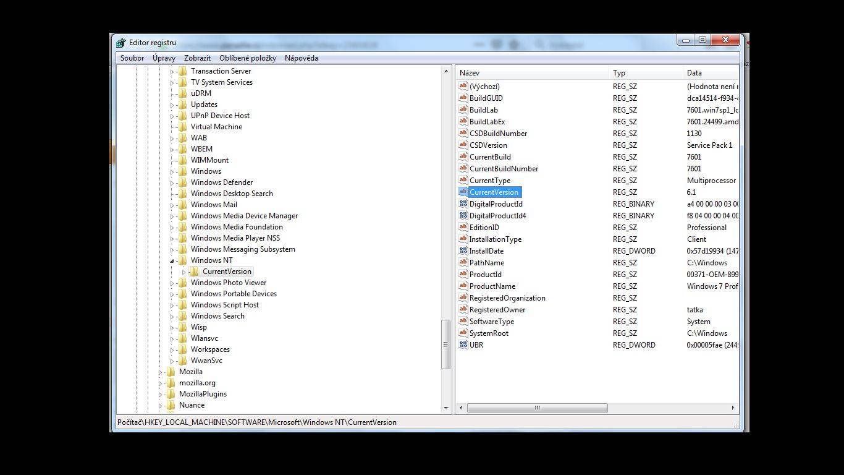Click the string icon of CSDVersion value
This screenshot has width=844, height=475.
463,145
